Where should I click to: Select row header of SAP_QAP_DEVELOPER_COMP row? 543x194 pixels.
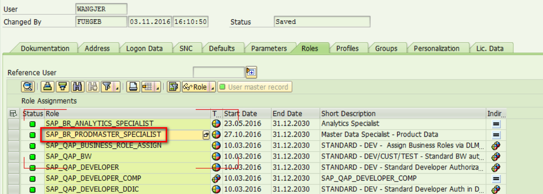[13, 179]
